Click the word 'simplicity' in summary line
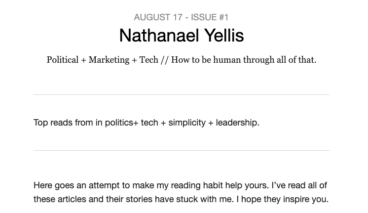The height and width of the screenshot is (213, 368). (x=187, y=123)
